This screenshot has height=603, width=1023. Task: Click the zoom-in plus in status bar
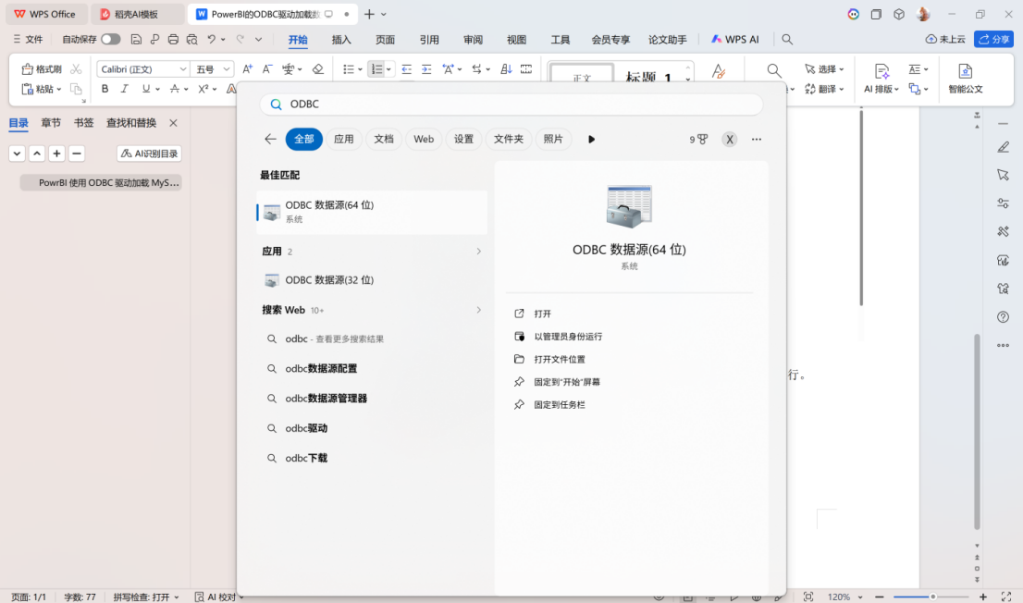pyautogui.click(x=982, y=597)
